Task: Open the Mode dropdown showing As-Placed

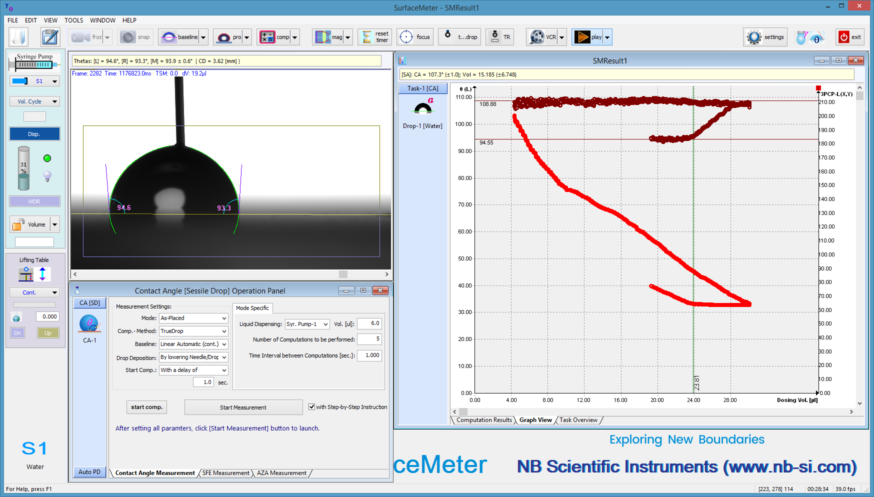Action: pyautogui.click(x=193, y=318)
